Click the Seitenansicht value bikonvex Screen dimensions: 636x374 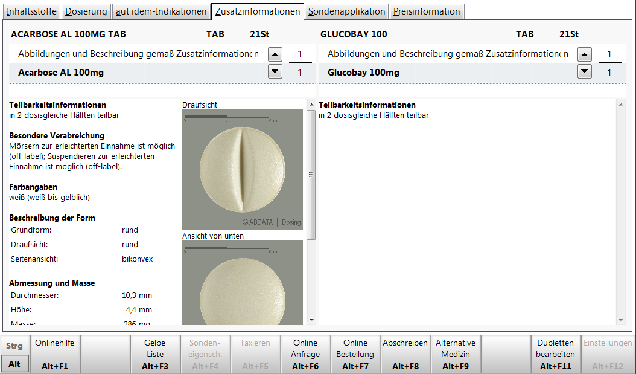(x=137, y=259)
